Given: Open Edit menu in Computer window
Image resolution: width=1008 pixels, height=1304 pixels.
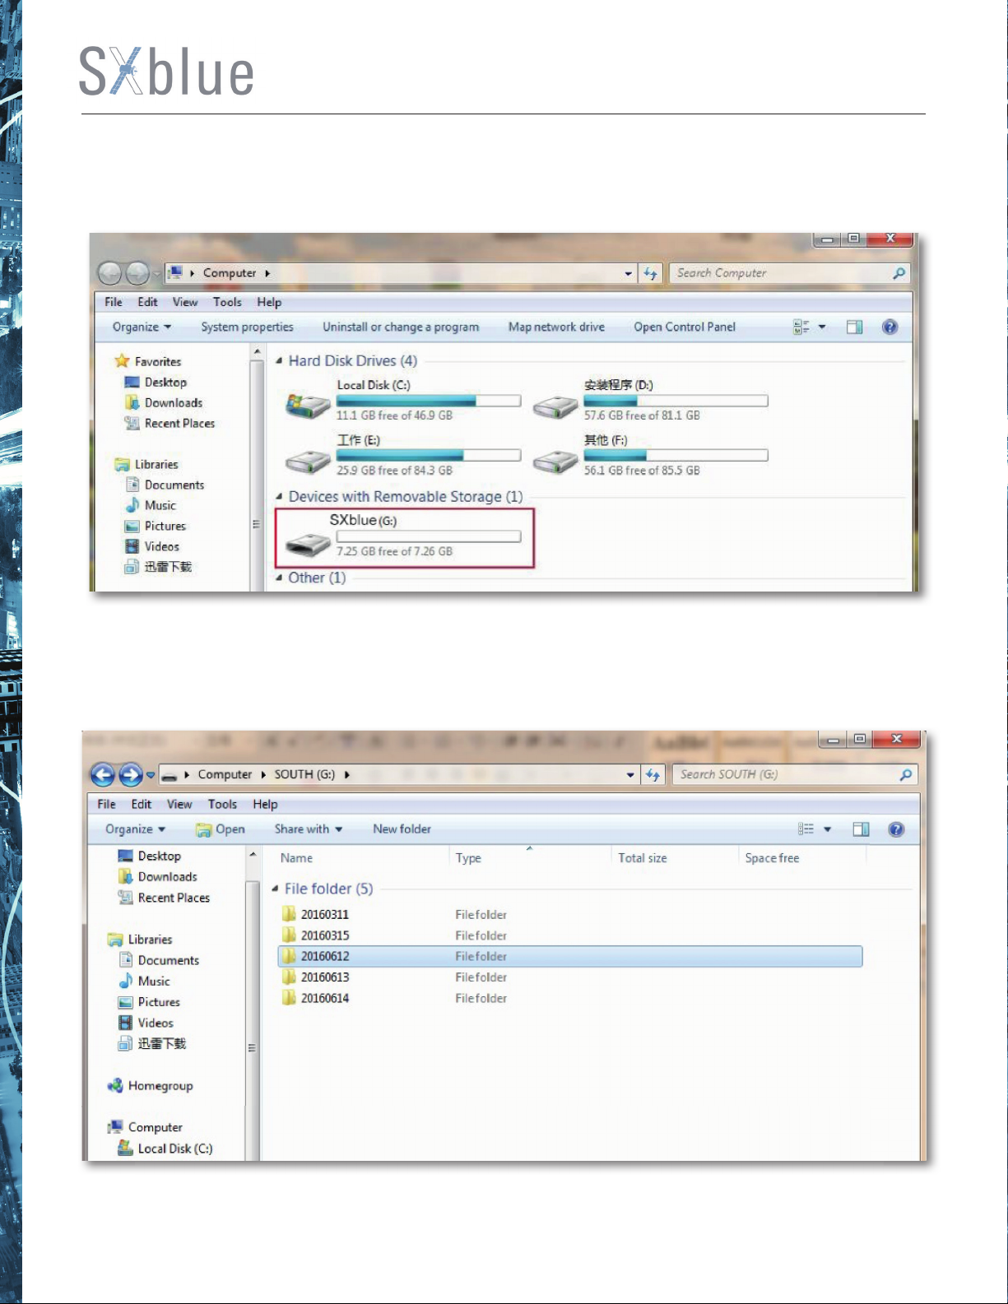Looking at the screenshot, I should 147,302.
